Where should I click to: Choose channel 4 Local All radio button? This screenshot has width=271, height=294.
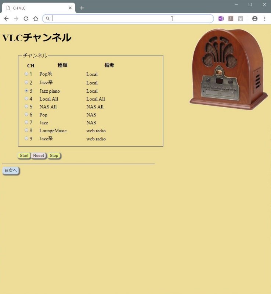point(26,98)
